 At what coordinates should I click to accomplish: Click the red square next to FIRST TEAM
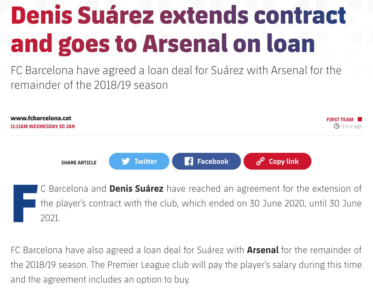(360, 119)
